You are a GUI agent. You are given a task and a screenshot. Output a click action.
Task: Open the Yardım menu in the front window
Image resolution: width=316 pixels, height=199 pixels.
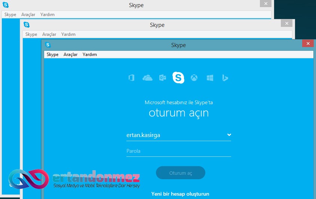point(90,55)
